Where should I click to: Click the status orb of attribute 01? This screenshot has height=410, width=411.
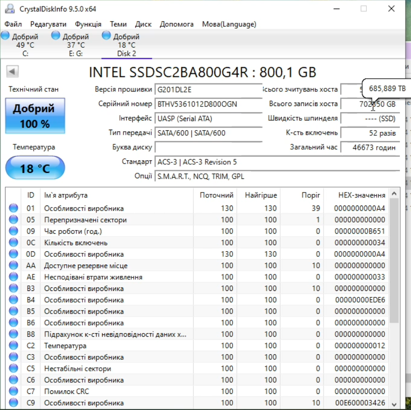[x=14, y=208]
